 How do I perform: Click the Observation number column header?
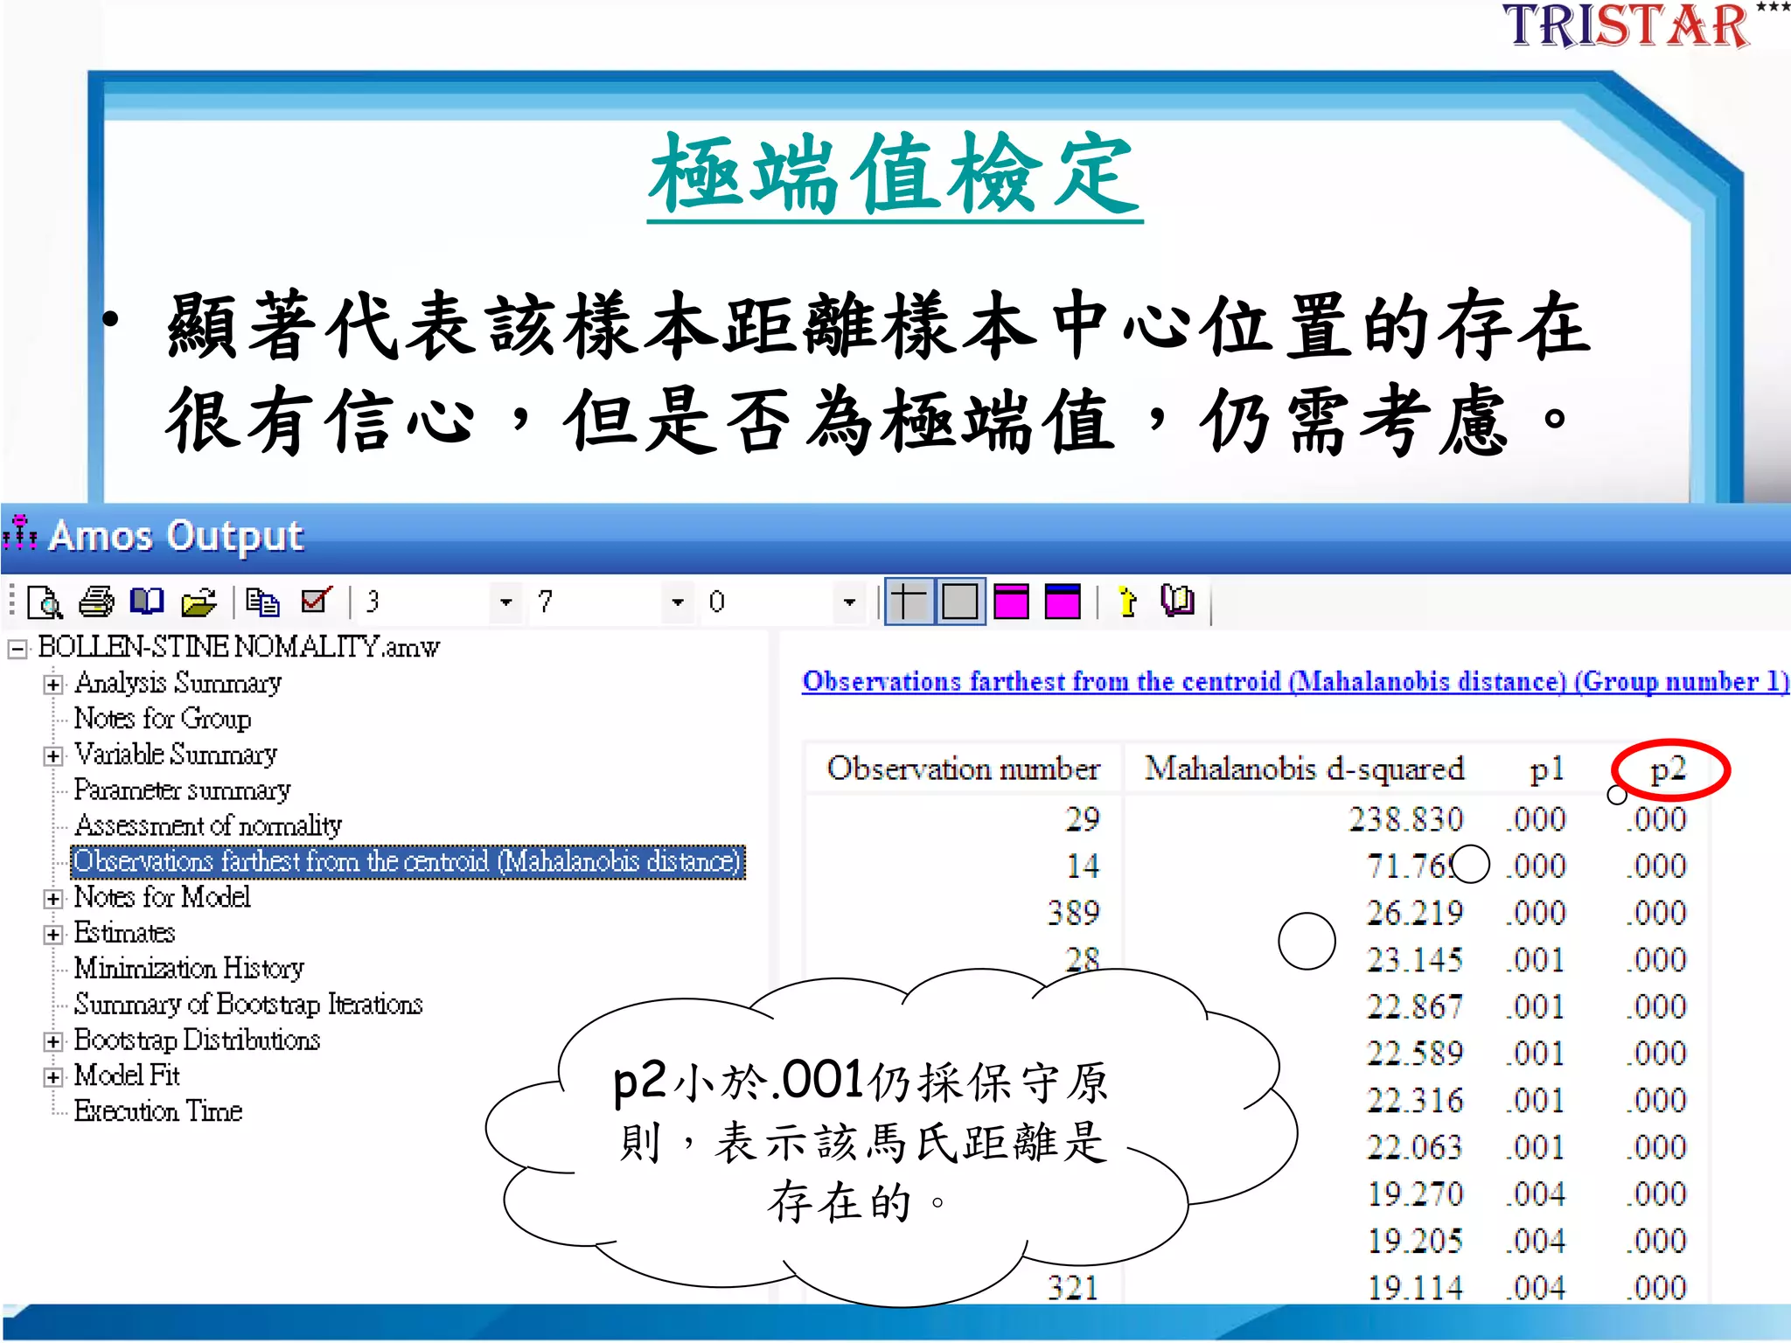pyautogui.click(x=963, y=769)
